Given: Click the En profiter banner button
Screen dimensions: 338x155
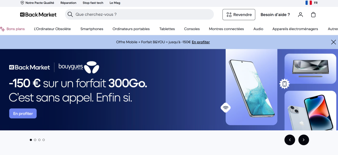Looking at the screenshot, I should (23, 113).
